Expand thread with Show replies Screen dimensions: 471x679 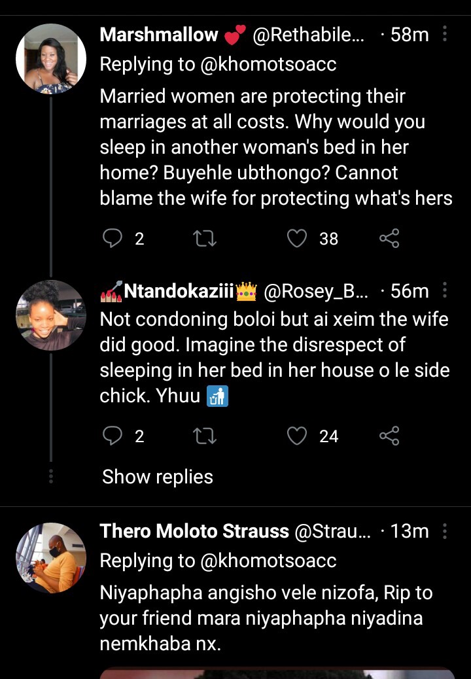[x=158, y=477]
